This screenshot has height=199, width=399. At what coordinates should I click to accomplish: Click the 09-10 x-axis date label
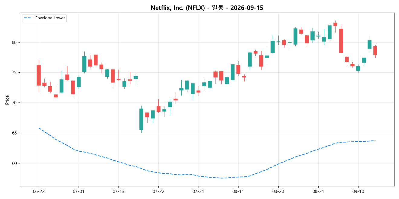coord(358,192)
